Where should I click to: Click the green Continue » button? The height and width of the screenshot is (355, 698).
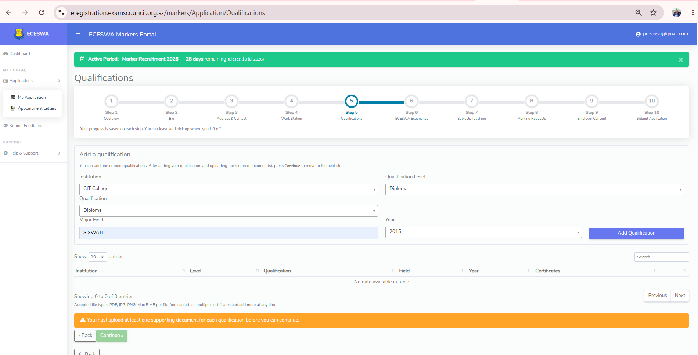pyautogui.click(x=112, y=336)
